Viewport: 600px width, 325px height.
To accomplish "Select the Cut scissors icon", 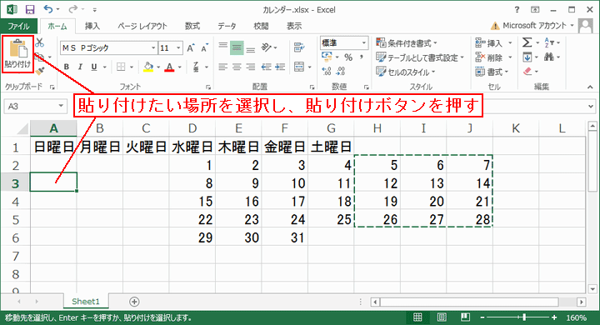I will 39,42.
